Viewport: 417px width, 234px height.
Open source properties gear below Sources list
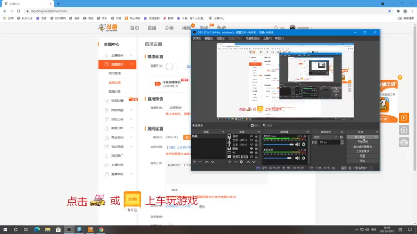click(x=241, y=162)
